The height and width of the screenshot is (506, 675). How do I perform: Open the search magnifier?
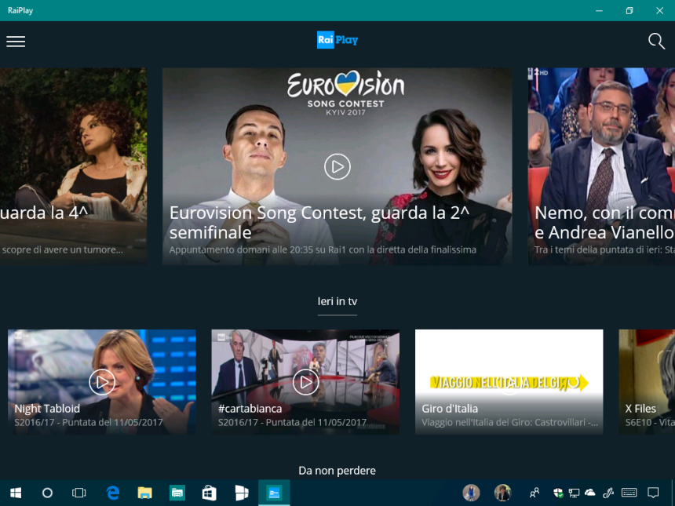click(656, 42)
